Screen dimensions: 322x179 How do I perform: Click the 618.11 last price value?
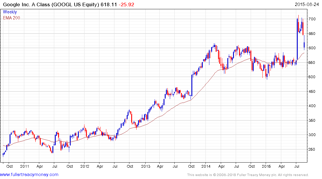(x=109, y=4)
